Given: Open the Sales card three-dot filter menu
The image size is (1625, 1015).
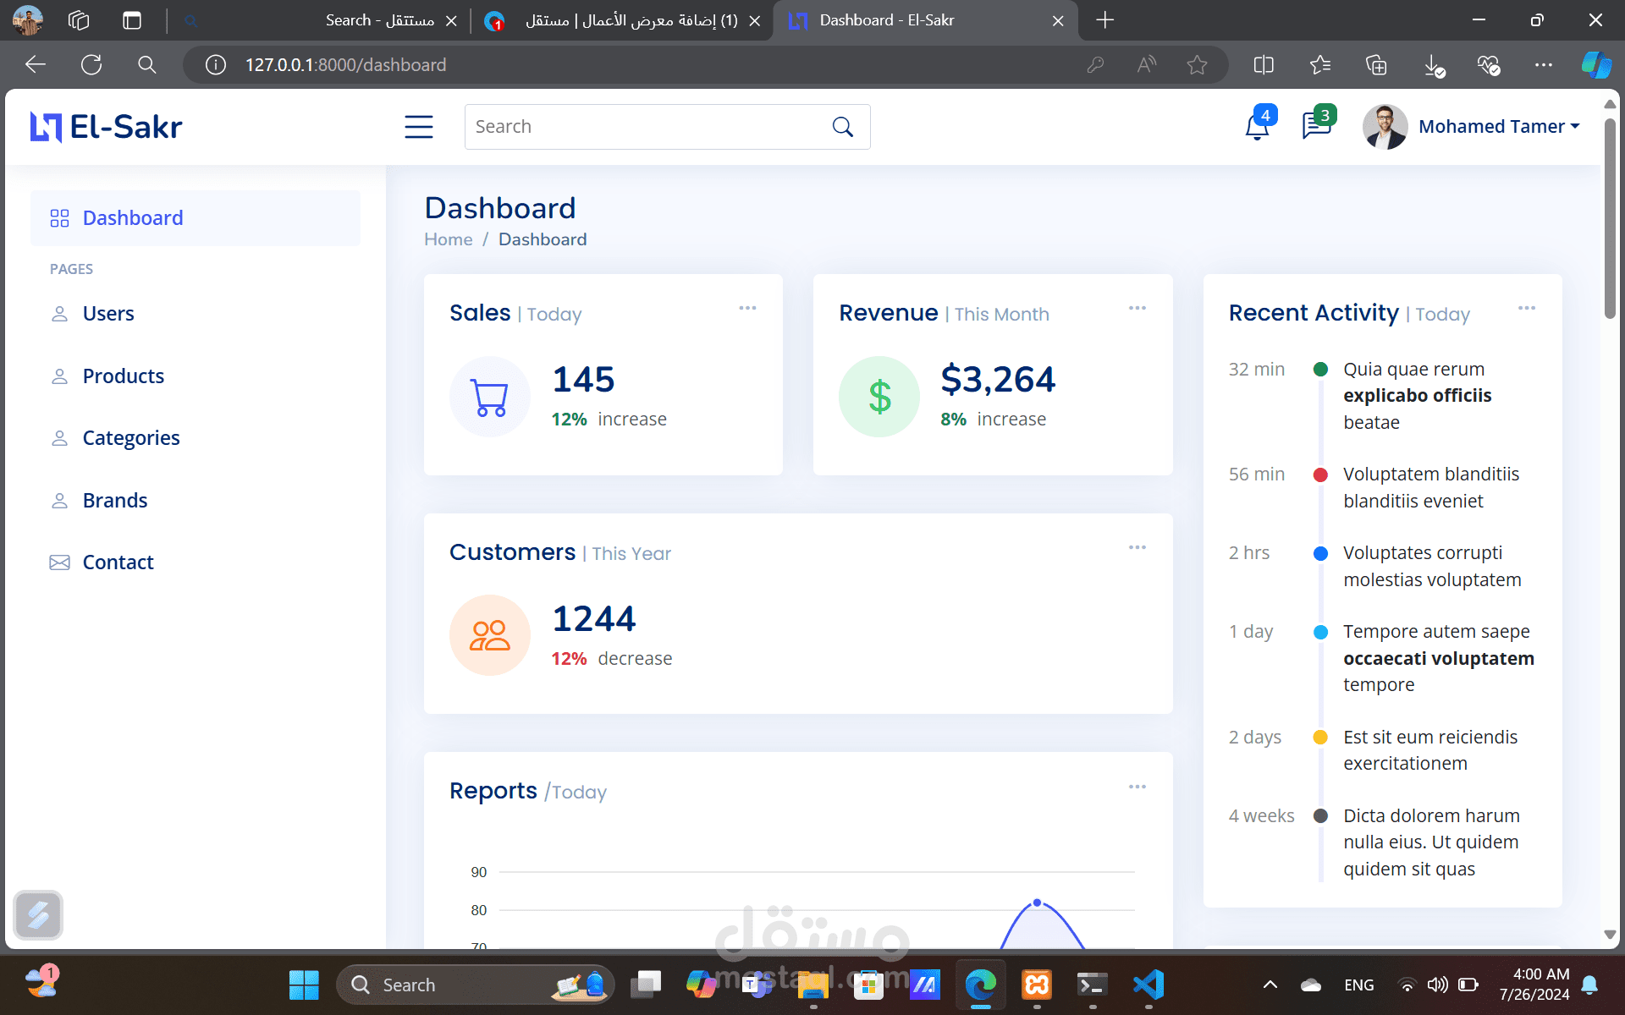Looking at the screenshot, I should click(747, 308).
